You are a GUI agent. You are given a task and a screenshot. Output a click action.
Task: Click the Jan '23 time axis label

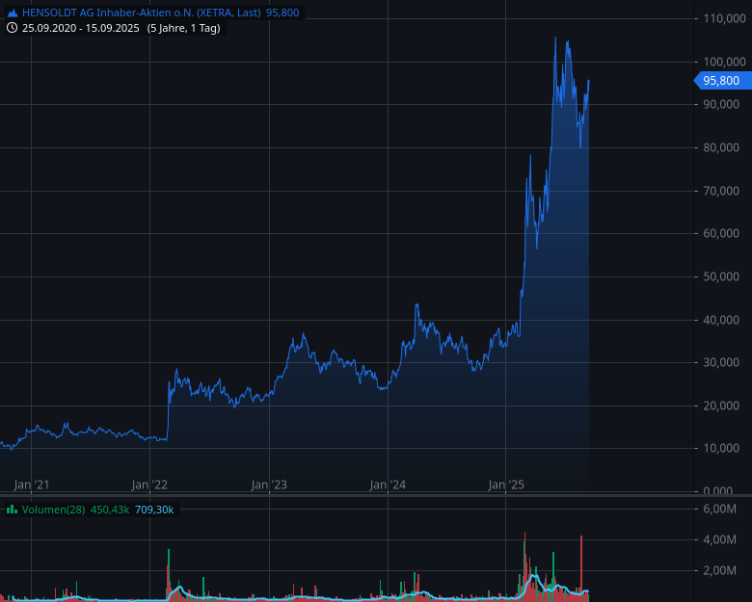269,484
